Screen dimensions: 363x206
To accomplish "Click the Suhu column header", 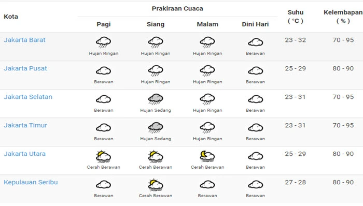I will click(x=296, y=17).
